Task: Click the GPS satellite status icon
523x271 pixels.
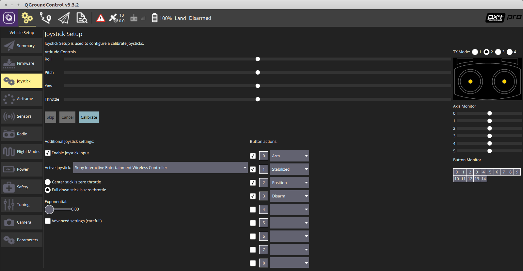Action: (114, 18)
